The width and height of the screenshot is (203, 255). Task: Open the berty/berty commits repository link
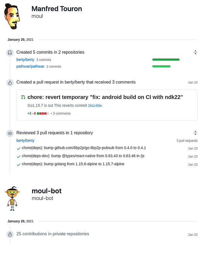click(x=25, y=60)
